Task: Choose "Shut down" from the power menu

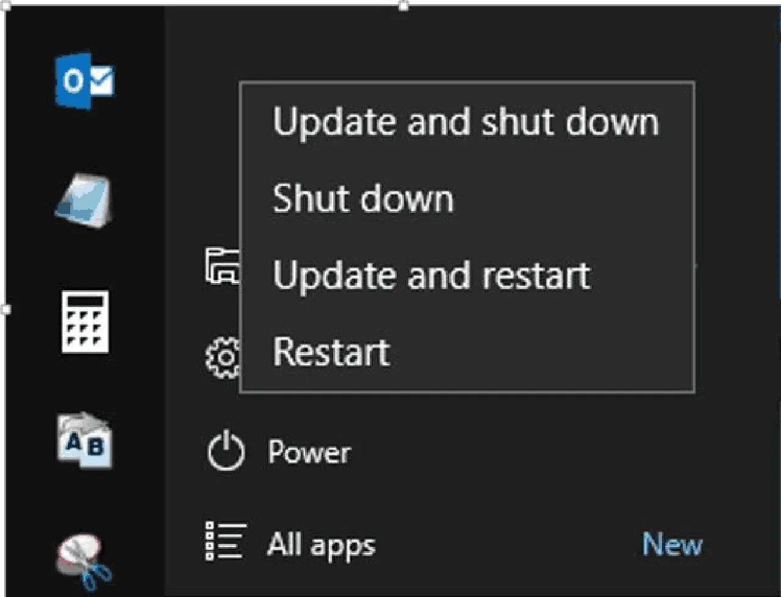Action: pos(364,198)
